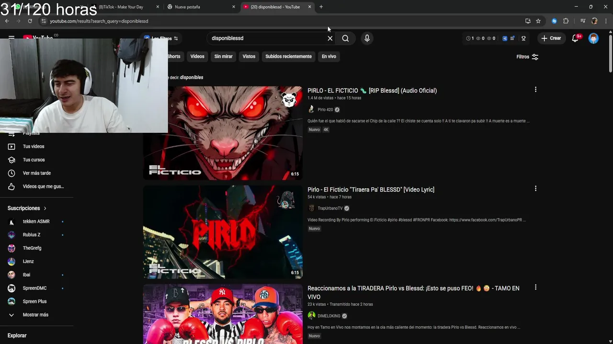The image size is (613, 344).
Task: Start voice search with the microphone
Action: click(367, 38)
